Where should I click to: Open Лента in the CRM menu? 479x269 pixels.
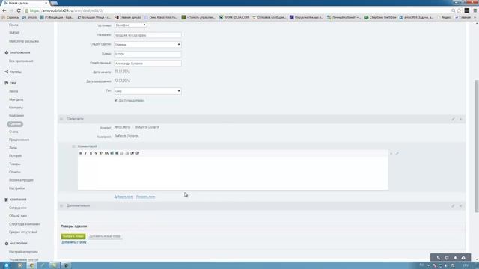[x=13, y=91]
